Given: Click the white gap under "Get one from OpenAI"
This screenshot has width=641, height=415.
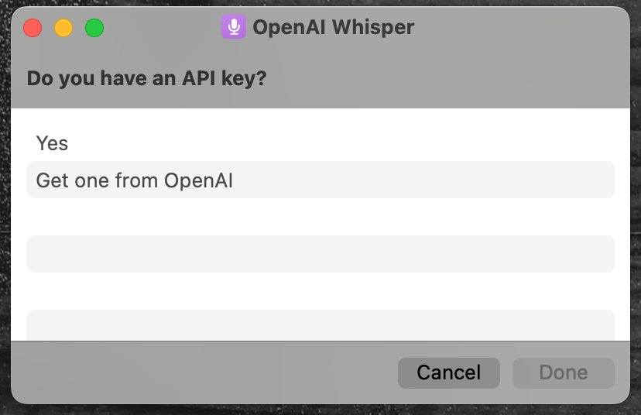Looking at the screenshot, I should coord(320,217).
